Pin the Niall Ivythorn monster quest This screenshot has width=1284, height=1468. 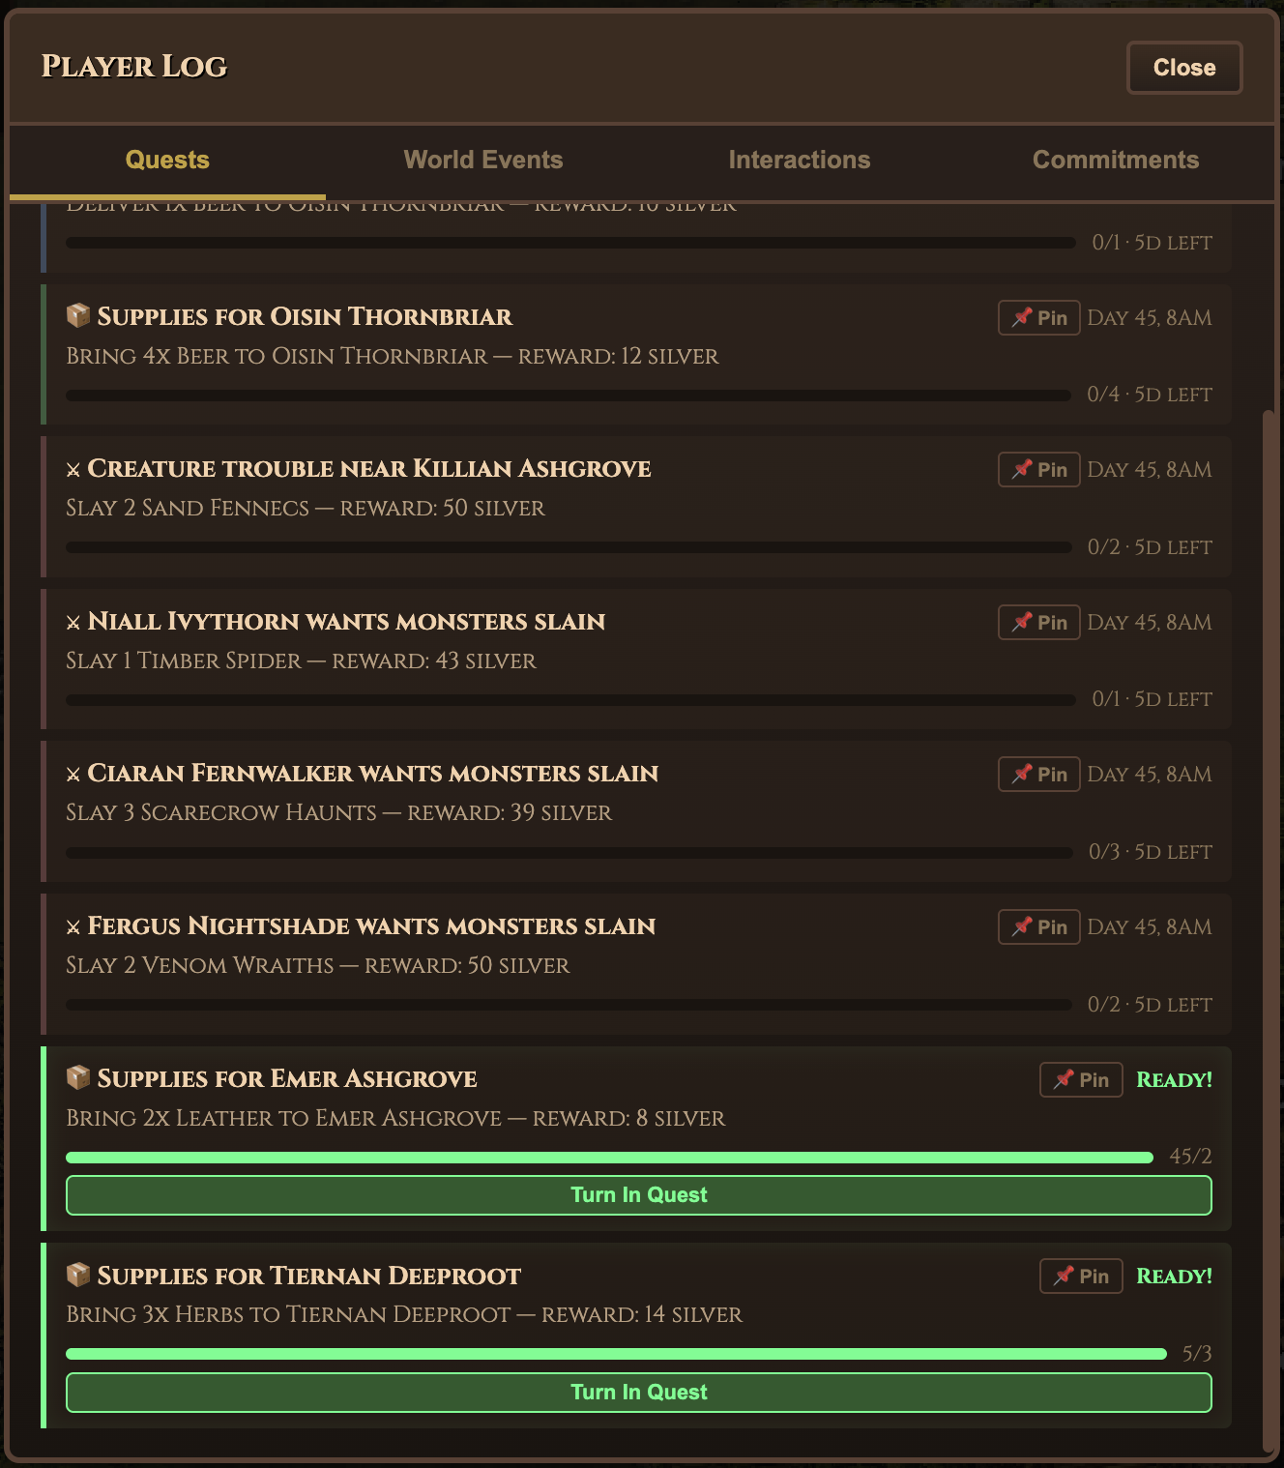coord(1038,622)
